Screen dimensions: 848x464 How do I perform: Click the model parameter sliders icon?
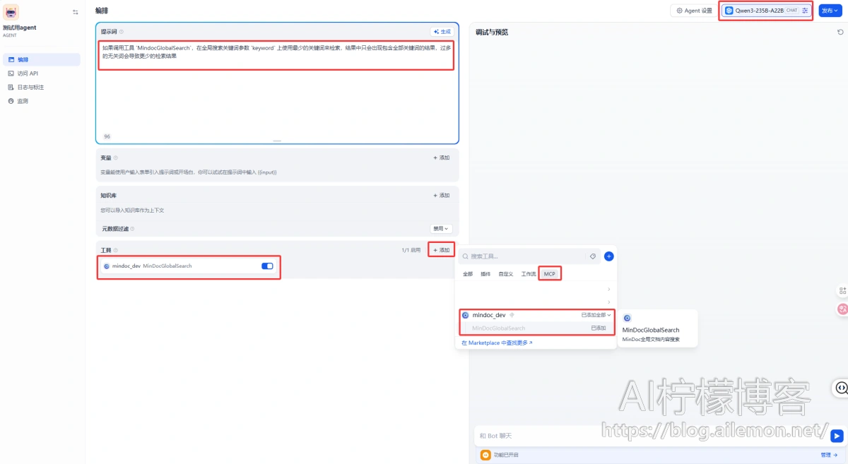pyautogui.click(x=805, y=11)
